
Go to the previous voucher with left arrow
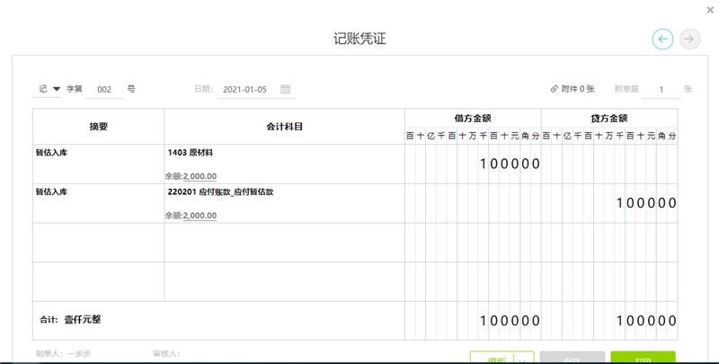pyautogui.click(x=662, y=39)
